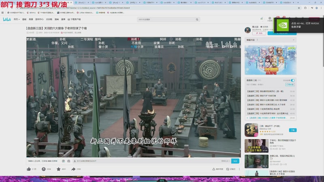324x182 pixels.
Task: Click the 大会员 icon in header
Action: pos(270,19)
